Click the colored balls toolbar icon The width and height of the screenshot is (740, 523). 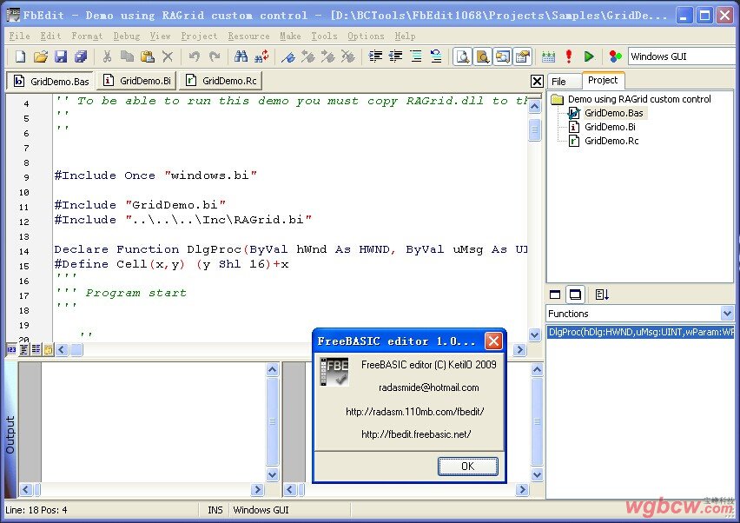(615, 56)
